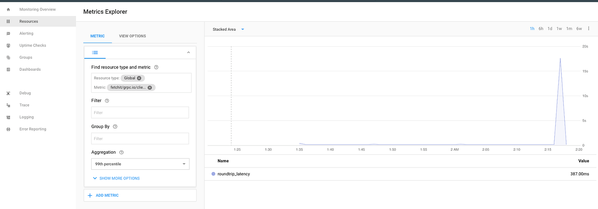Open Trace in sidebar
The height and width of the screenshot is (209, 598).
coord(24,105)
